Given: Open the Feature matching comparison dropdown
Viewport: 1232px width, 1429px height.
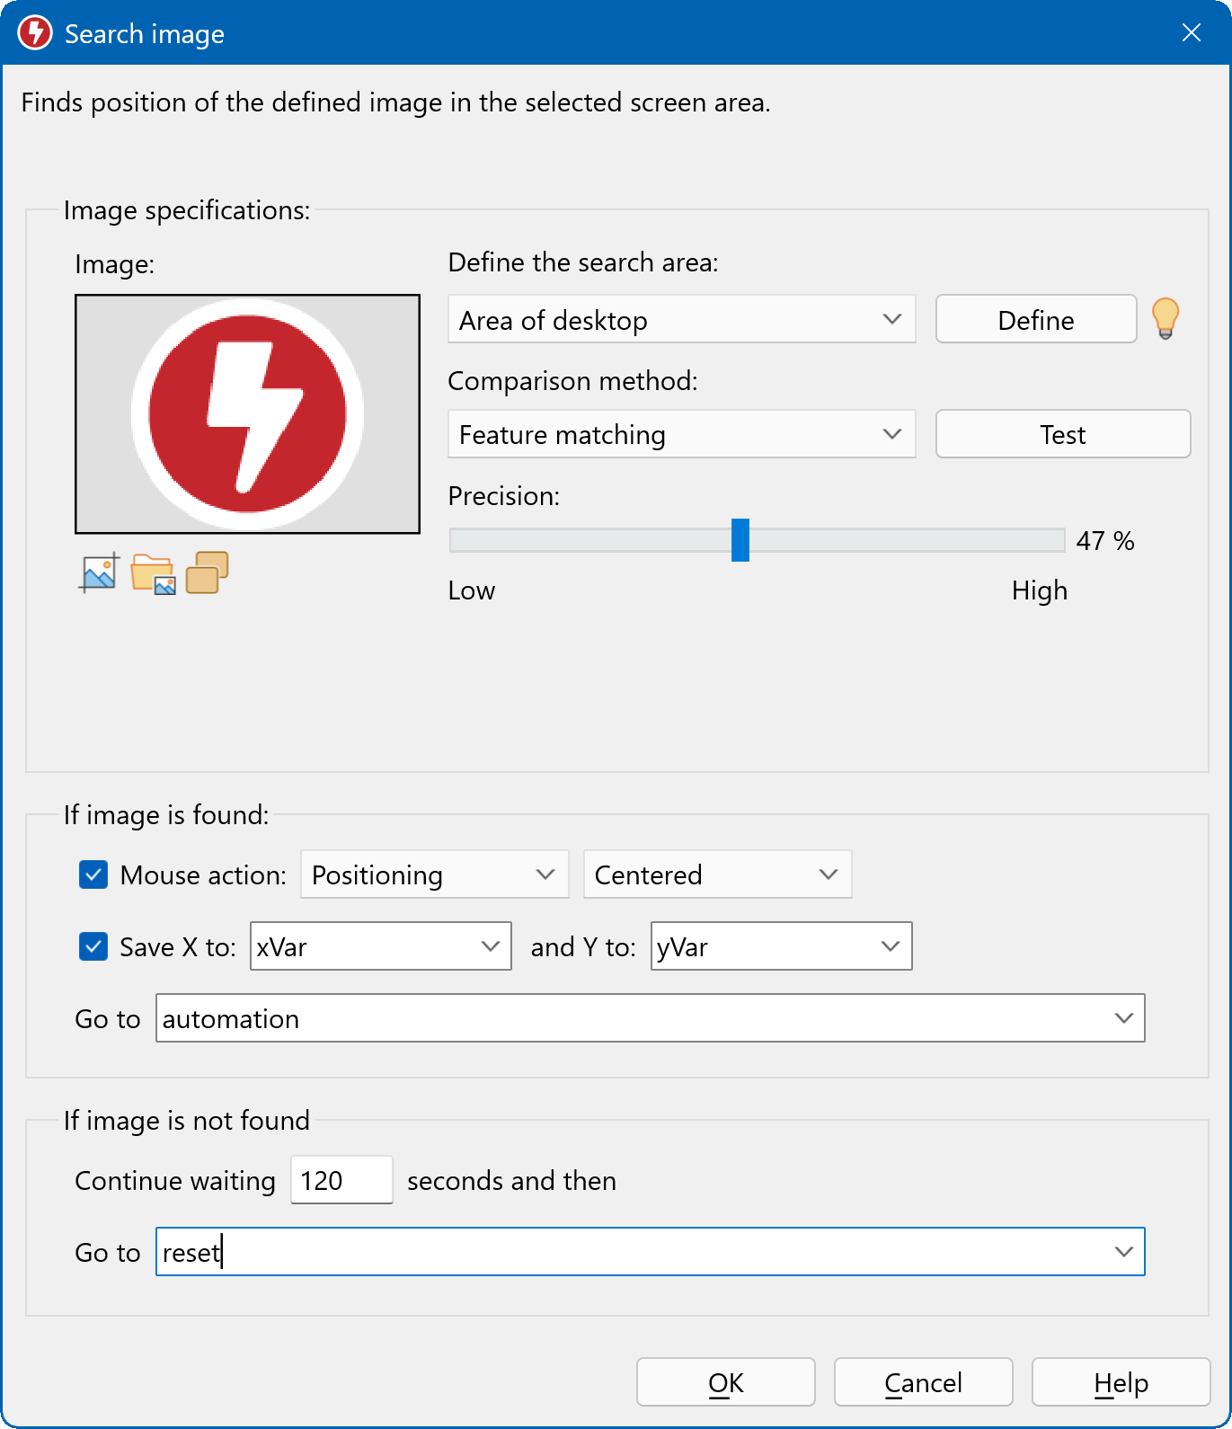Looking at the screenshot, I should [x=681, y=434].
